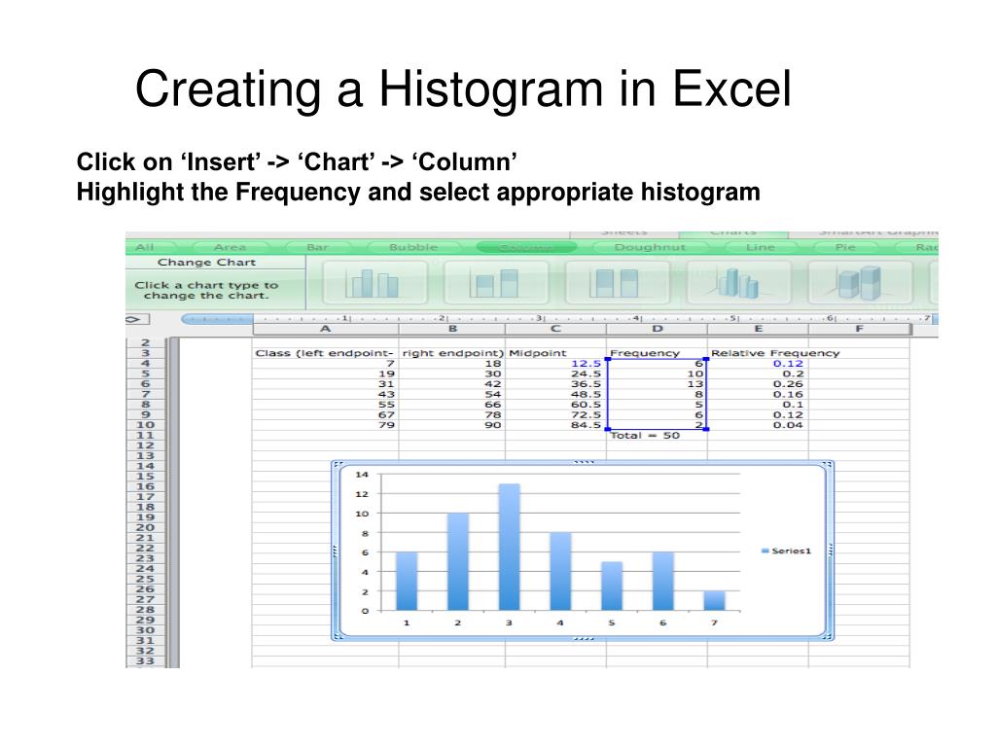
Task: Select the 3-D clustered column chart thumbnail
Action: (737, 283)
